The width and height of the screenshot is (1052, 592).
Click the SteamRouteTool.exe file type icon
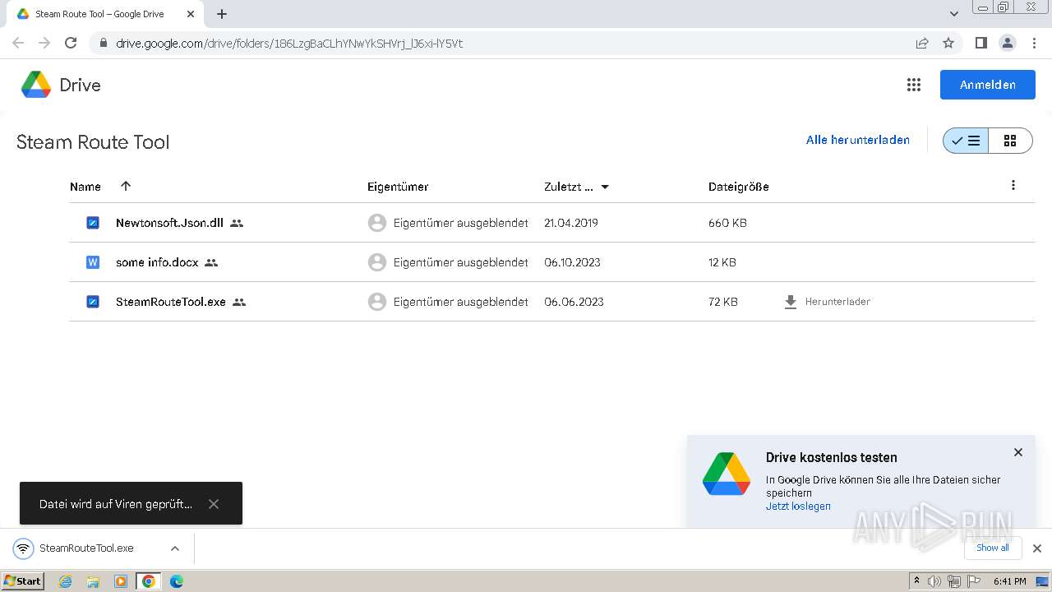93,302
